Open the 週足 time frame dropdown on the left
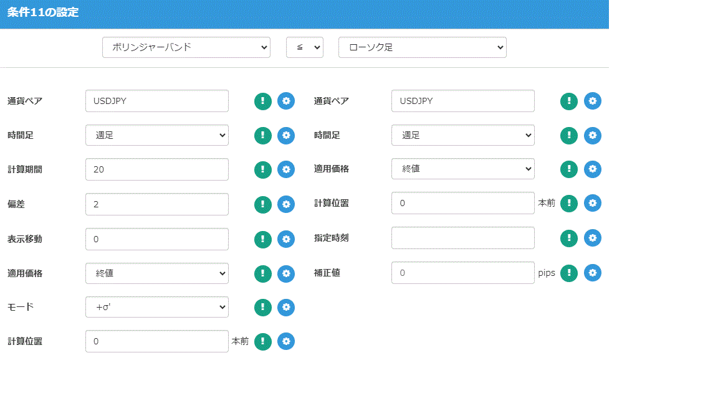 click(x=156, y=135)
